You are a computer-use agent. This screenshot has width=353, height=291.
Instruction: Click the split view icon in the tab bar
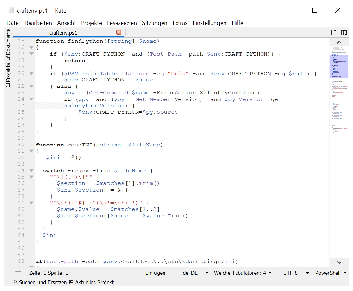(x=344, y=33)
